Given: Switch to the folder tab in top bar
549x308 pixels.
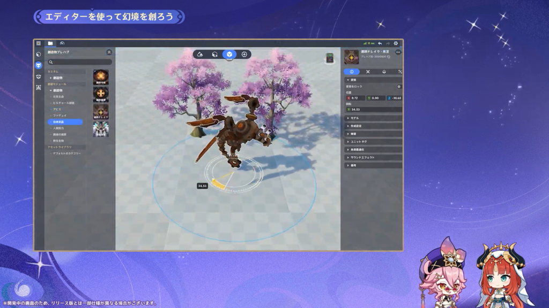Looking at the screenshot, I should [50, 43].
